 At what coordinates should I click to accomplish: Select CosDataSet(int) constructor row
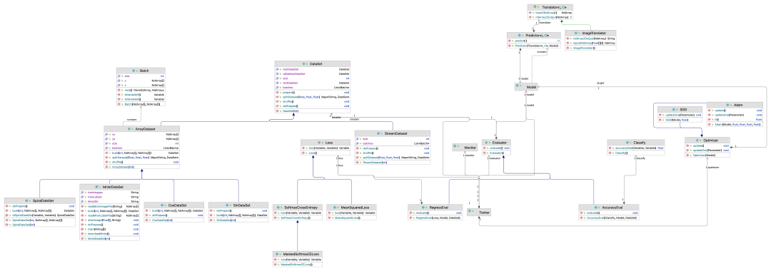click(174, 220)
